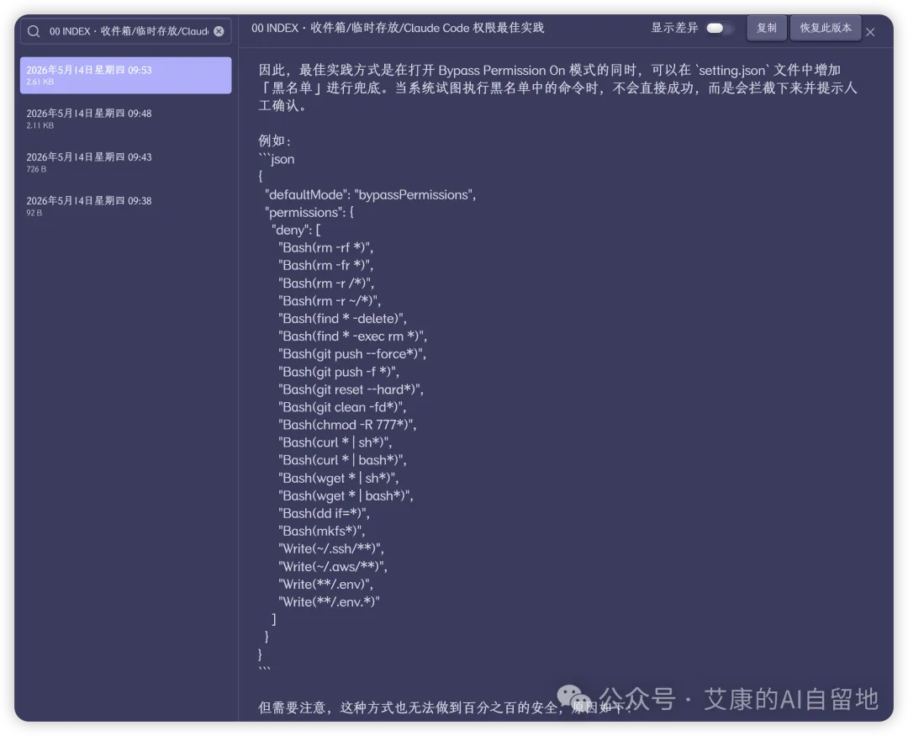Click the 2.61 KB size label

(40, 82)
